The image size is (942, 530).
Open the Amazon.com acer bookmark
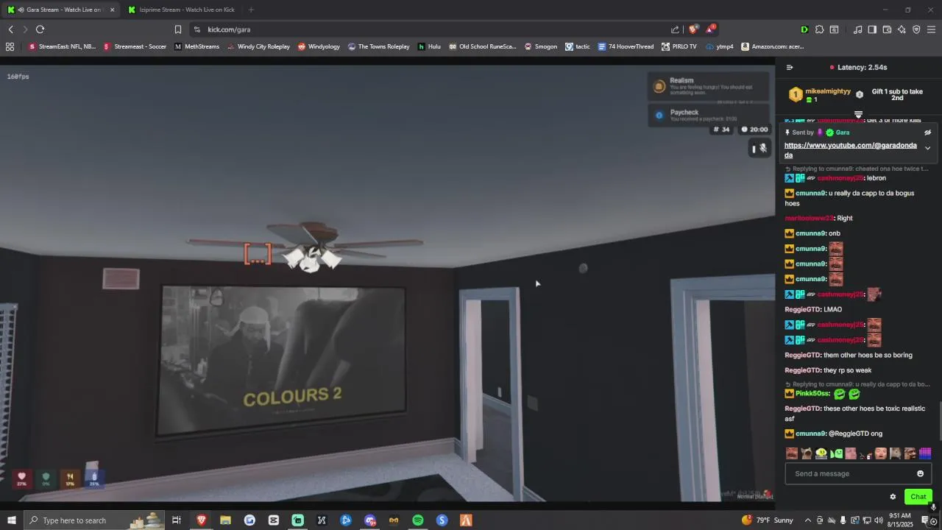pyautogui.click(x=773, y=46)
